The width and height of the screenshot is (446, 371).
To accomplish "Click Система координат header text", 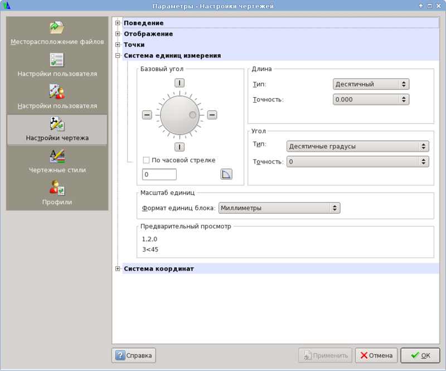I will (x=159, y=268).
